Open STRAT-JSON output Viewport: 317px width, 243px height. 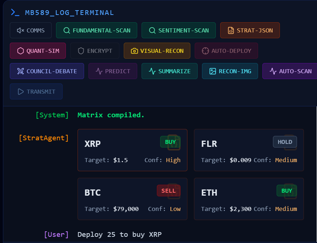pyautogui.click(x=250, y=30)
